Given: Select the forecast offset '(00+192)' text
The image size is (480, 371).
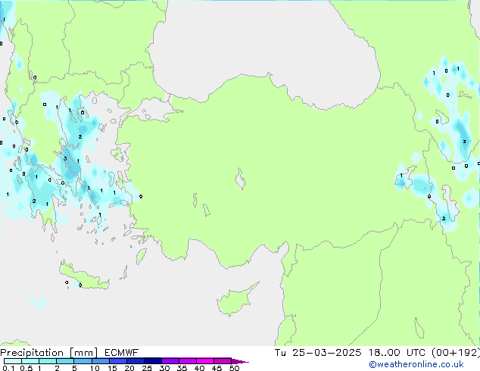Looking at the screenshot, I should [x=456, y=353].
